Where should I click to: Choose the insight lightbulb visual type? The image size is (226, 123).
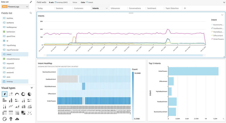(x=11, y=119)
